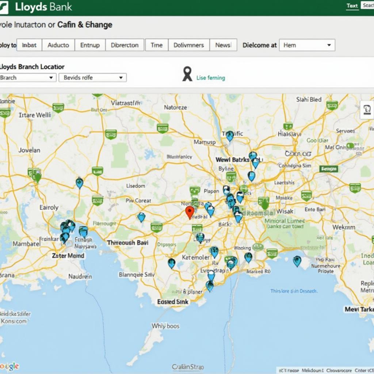Viewport: 374px width, 374px height.
Task: Click the green shield marker south of Rarrought
Action: (156, 227)
